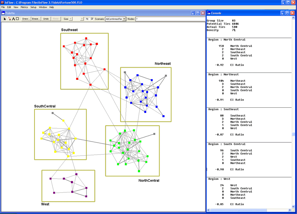Click grey node in SouthCentral box
The image size is (297, 214).
click(53, 113)
